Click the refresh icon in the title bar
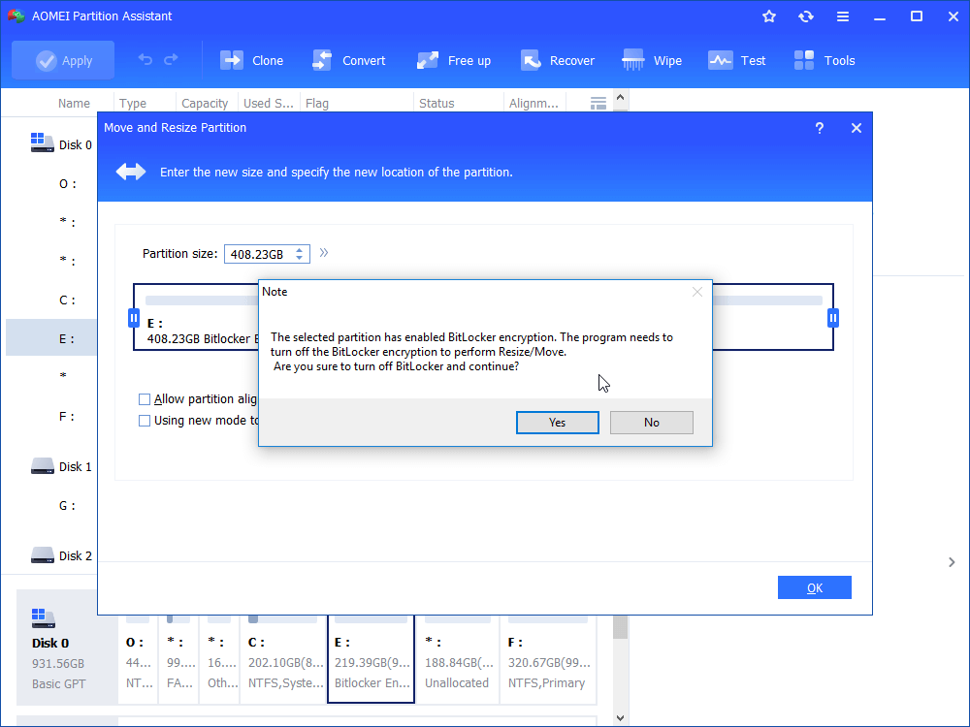Image resolution: width=970 pixels, height=727 pixels. pos(805,16)
